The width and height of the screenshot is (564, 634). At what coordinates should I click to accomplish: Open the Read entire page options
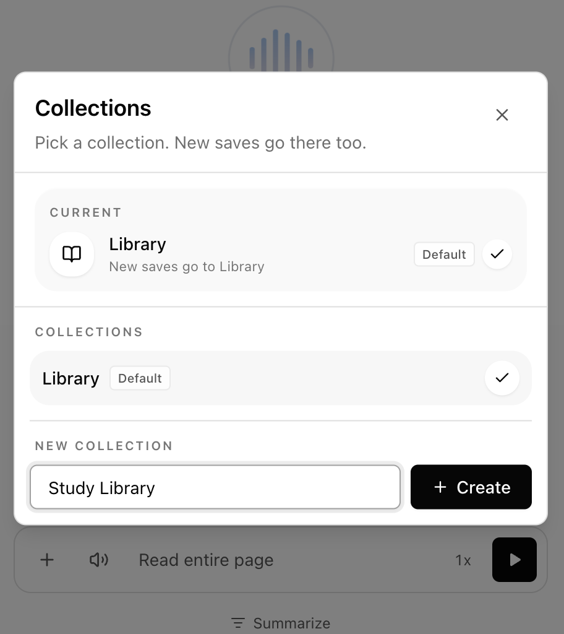[x=206, y=560]
